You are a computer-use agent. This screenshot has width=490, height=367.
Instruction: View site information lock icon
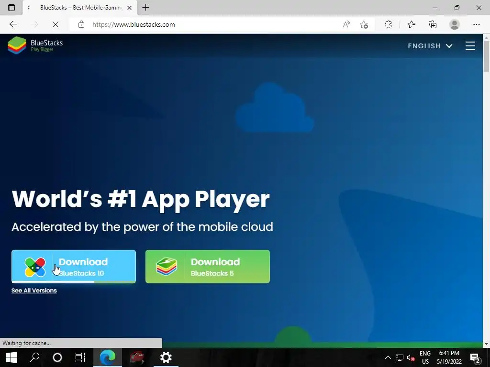pyautogui.click(x=81, y=24)
